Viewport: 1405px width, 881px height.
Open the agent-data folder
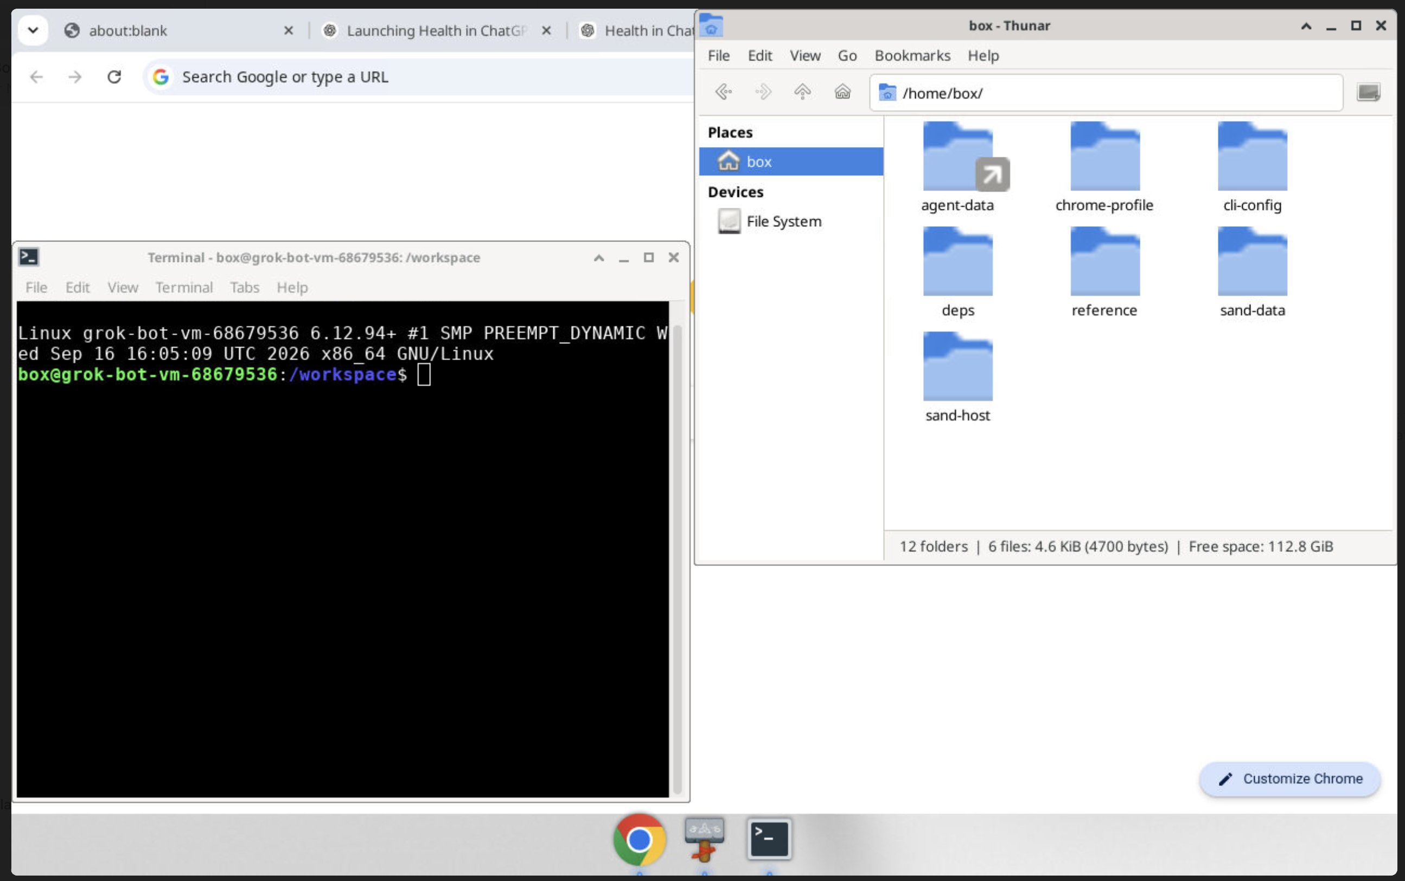click(x=957, y=167)
